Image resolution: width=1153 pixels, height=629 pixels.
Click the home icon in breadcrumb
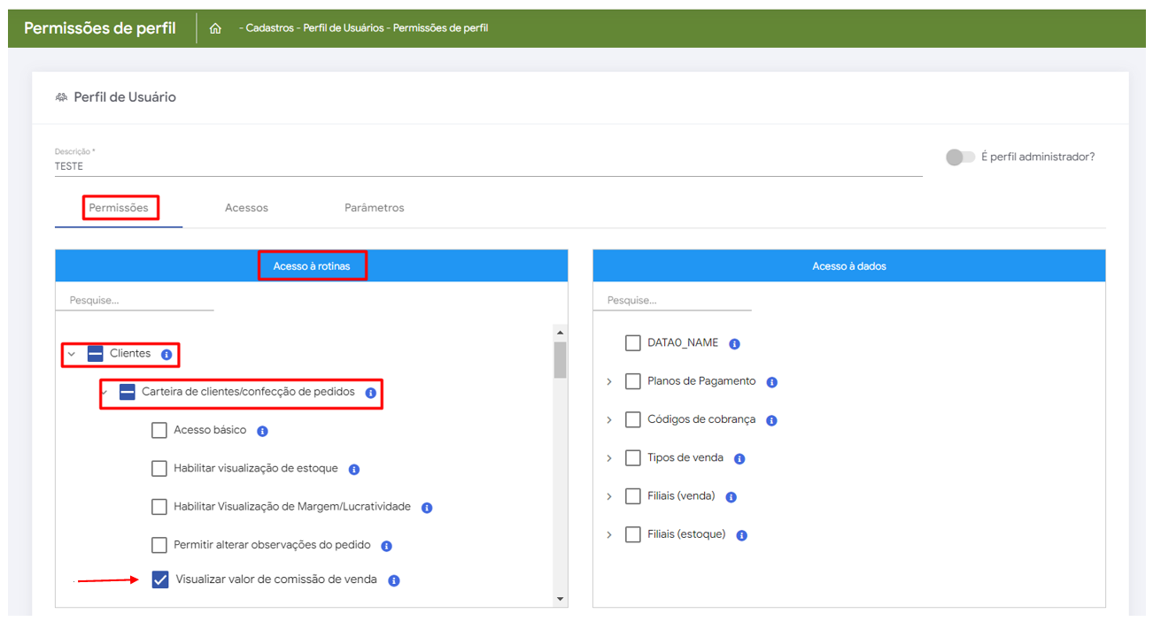pyautogui.click(x=215, y=28)
